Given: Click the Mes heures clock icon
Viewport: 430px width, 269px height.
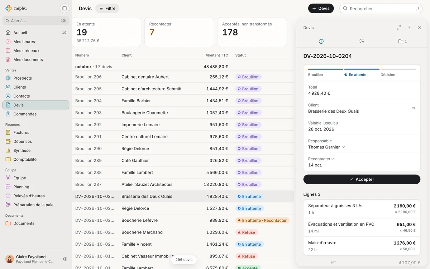Looking at the screenshot, I should tap(8, 42).
